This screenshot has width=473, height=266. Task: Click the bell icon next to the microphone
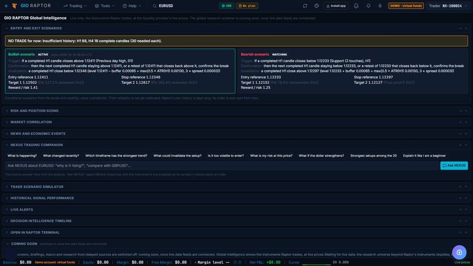click(368, 6)
